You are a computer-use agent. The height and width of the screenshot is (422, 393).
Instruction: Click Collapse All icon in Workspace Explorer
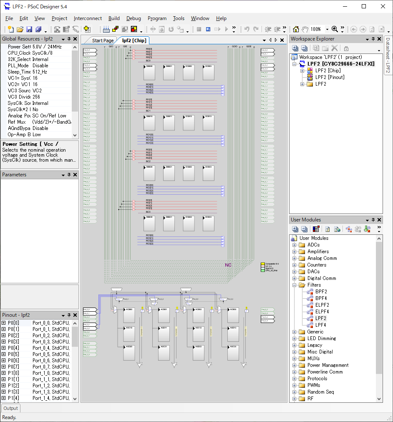point(304,48)
